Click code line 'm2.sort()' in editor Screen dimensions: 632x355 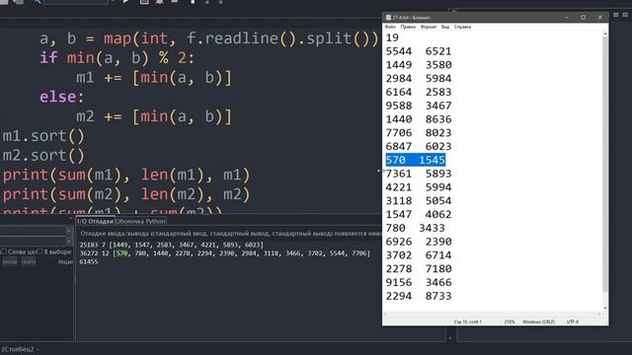(x=43, y=156)
